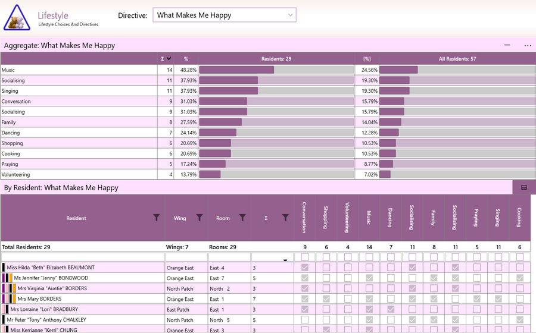Toggle the Conversation filter checkbox
This screenshot has height=333, width=536.
tap(305, 257)
